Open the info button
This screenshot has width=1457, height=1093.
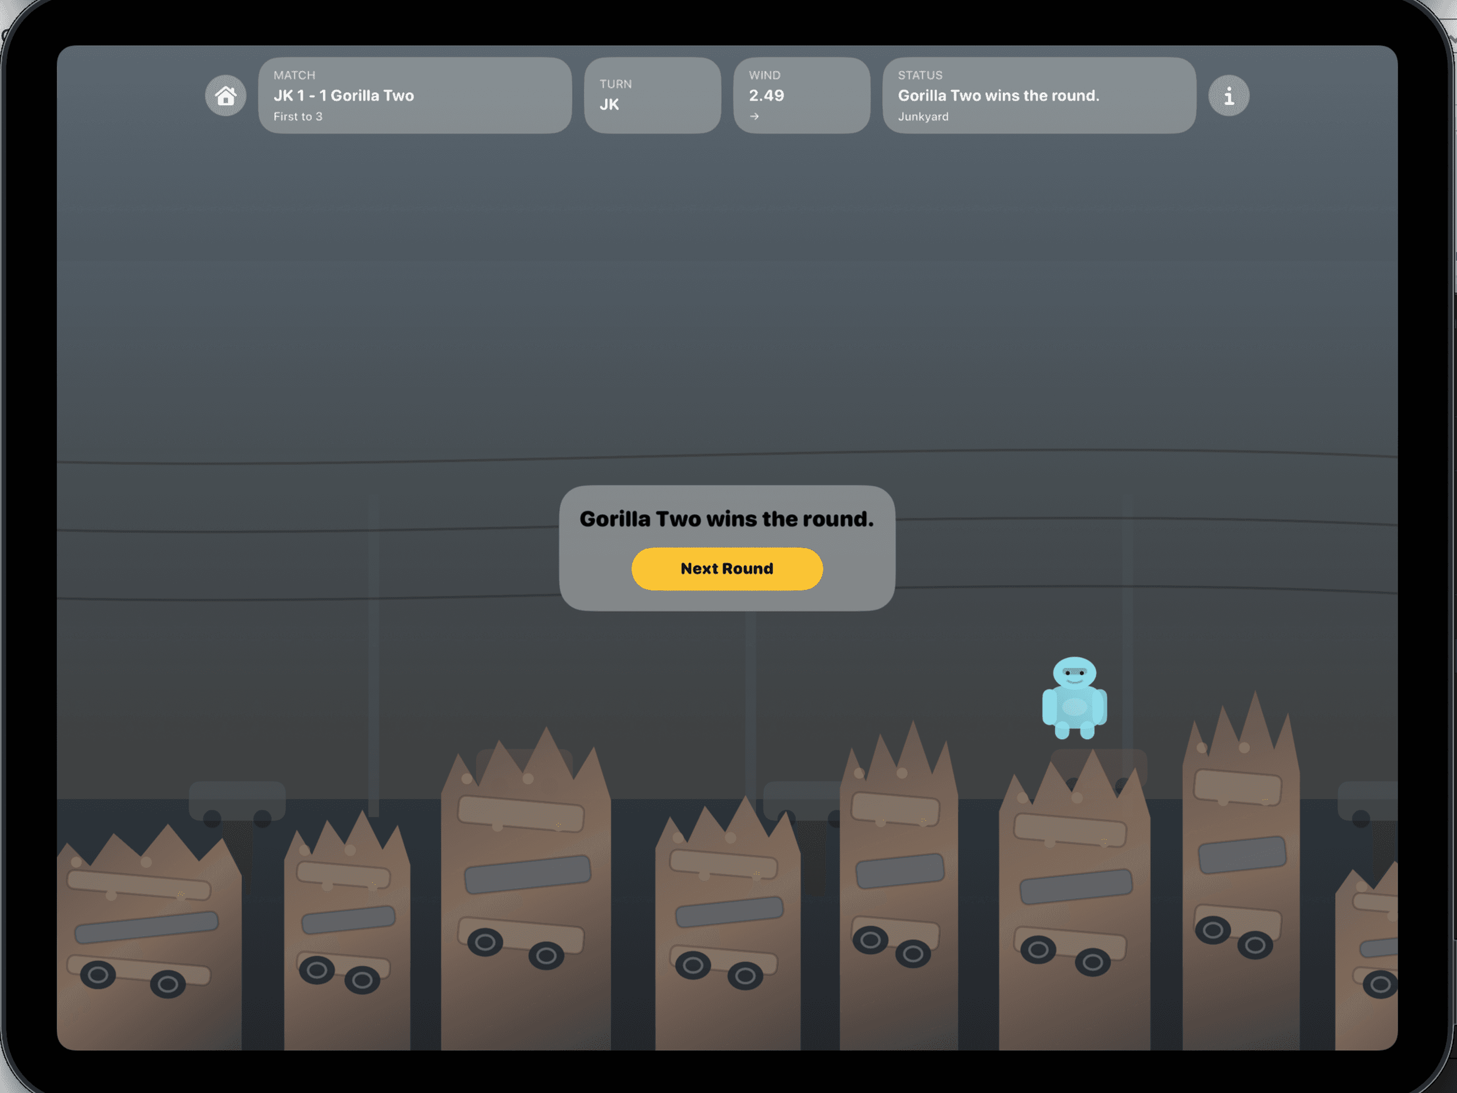(1228, 95)
